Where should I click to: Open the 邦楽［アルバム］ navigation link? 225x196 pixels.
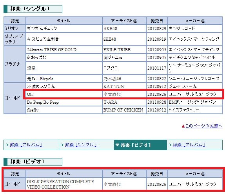27,145
